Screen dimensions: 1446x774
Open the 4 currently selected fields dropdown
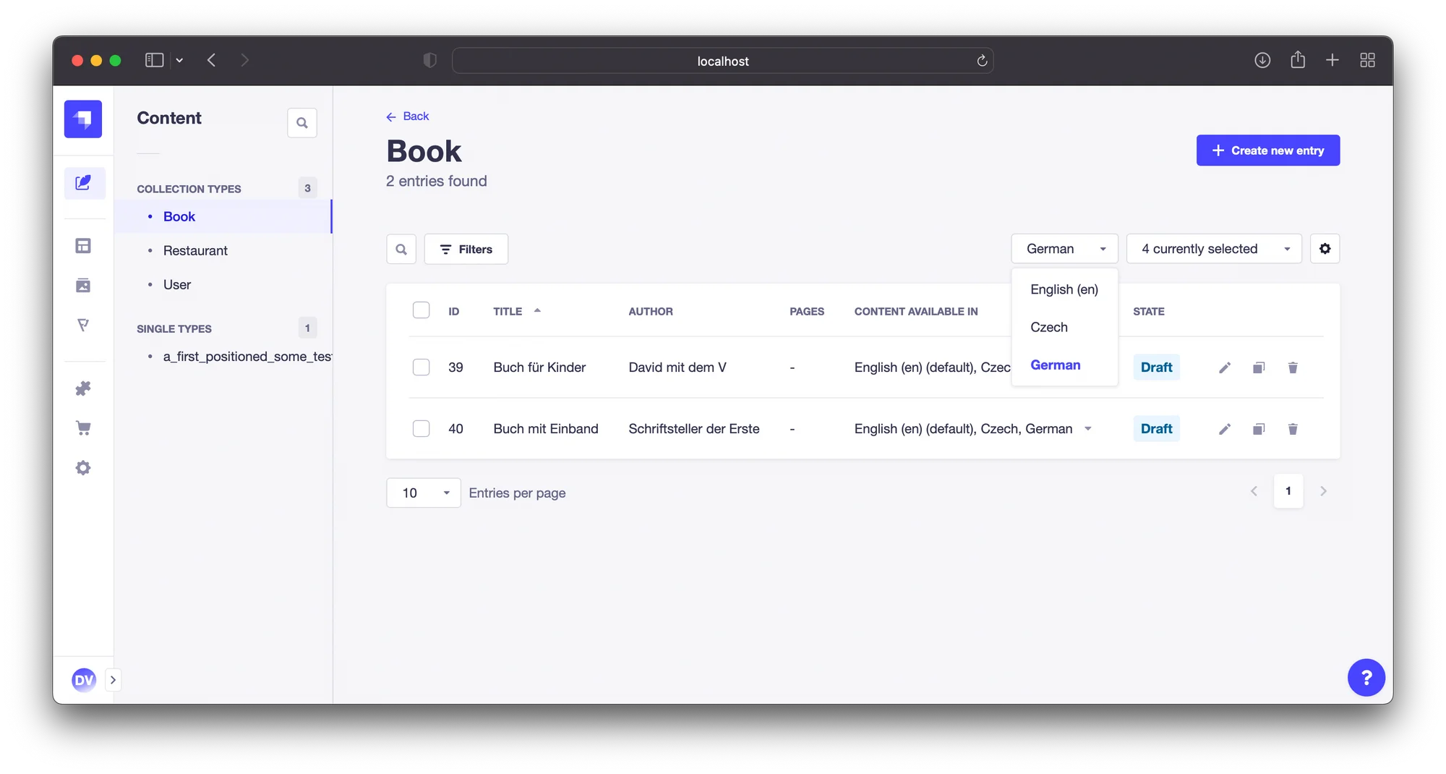[1214, 249]
